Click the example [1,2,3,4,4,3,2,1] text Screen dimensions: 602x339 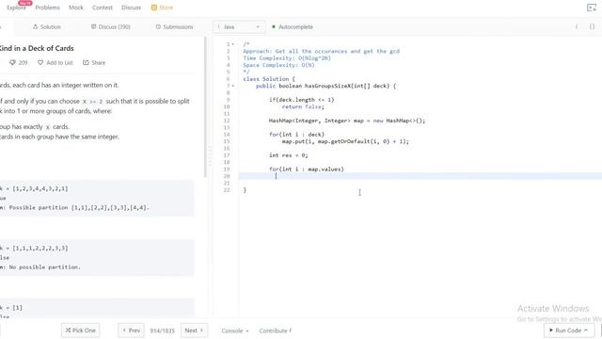pyautogui.click(x=40, y=188)
